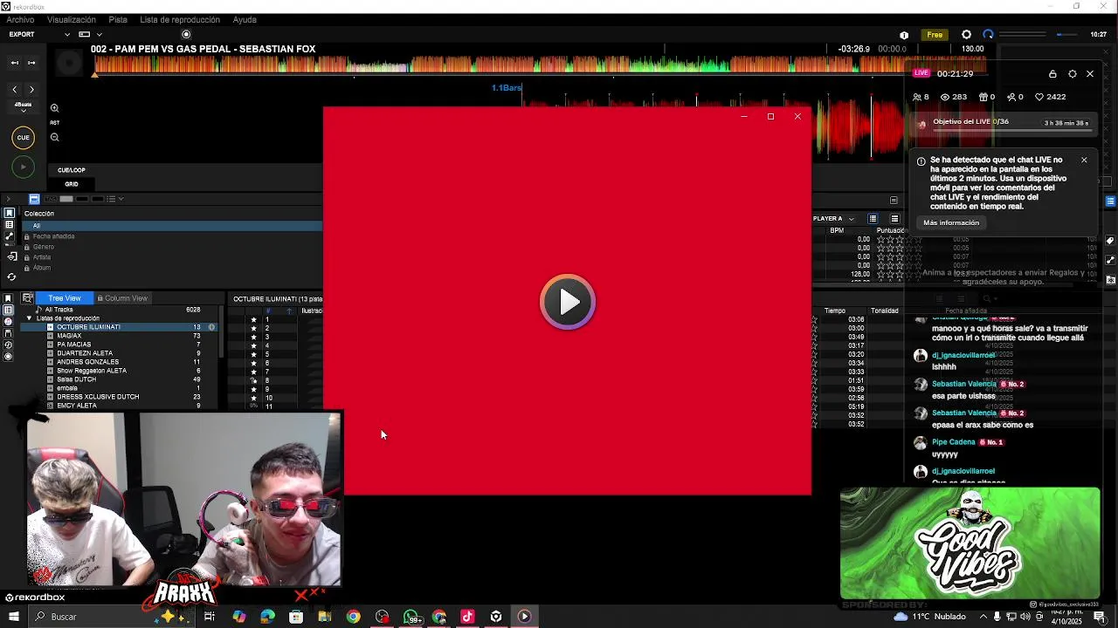The height and width of the screenshot is (628, 1118).
Task: Click the iTunes music icon in sidebar
Action: point(9,322)
